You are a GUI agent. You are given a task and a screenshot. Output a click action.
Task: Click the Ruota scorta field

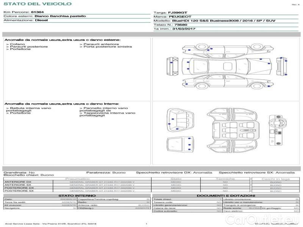pyautogui.click(x=242, y=208)
